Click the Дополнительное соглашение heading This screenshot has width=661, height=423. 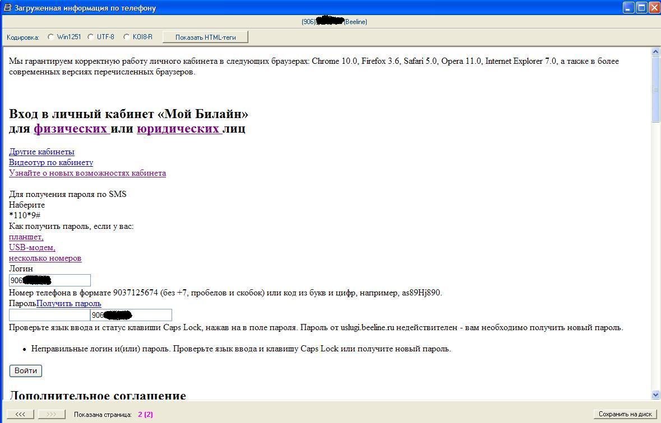98,395
